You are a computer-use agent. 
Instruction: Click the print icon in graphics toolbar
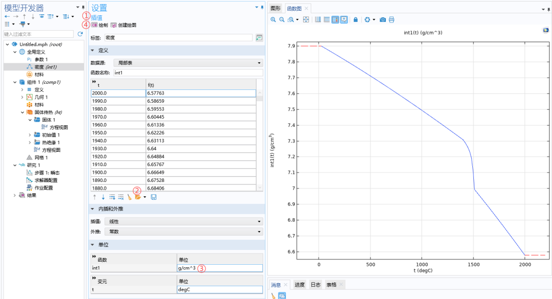392,20
